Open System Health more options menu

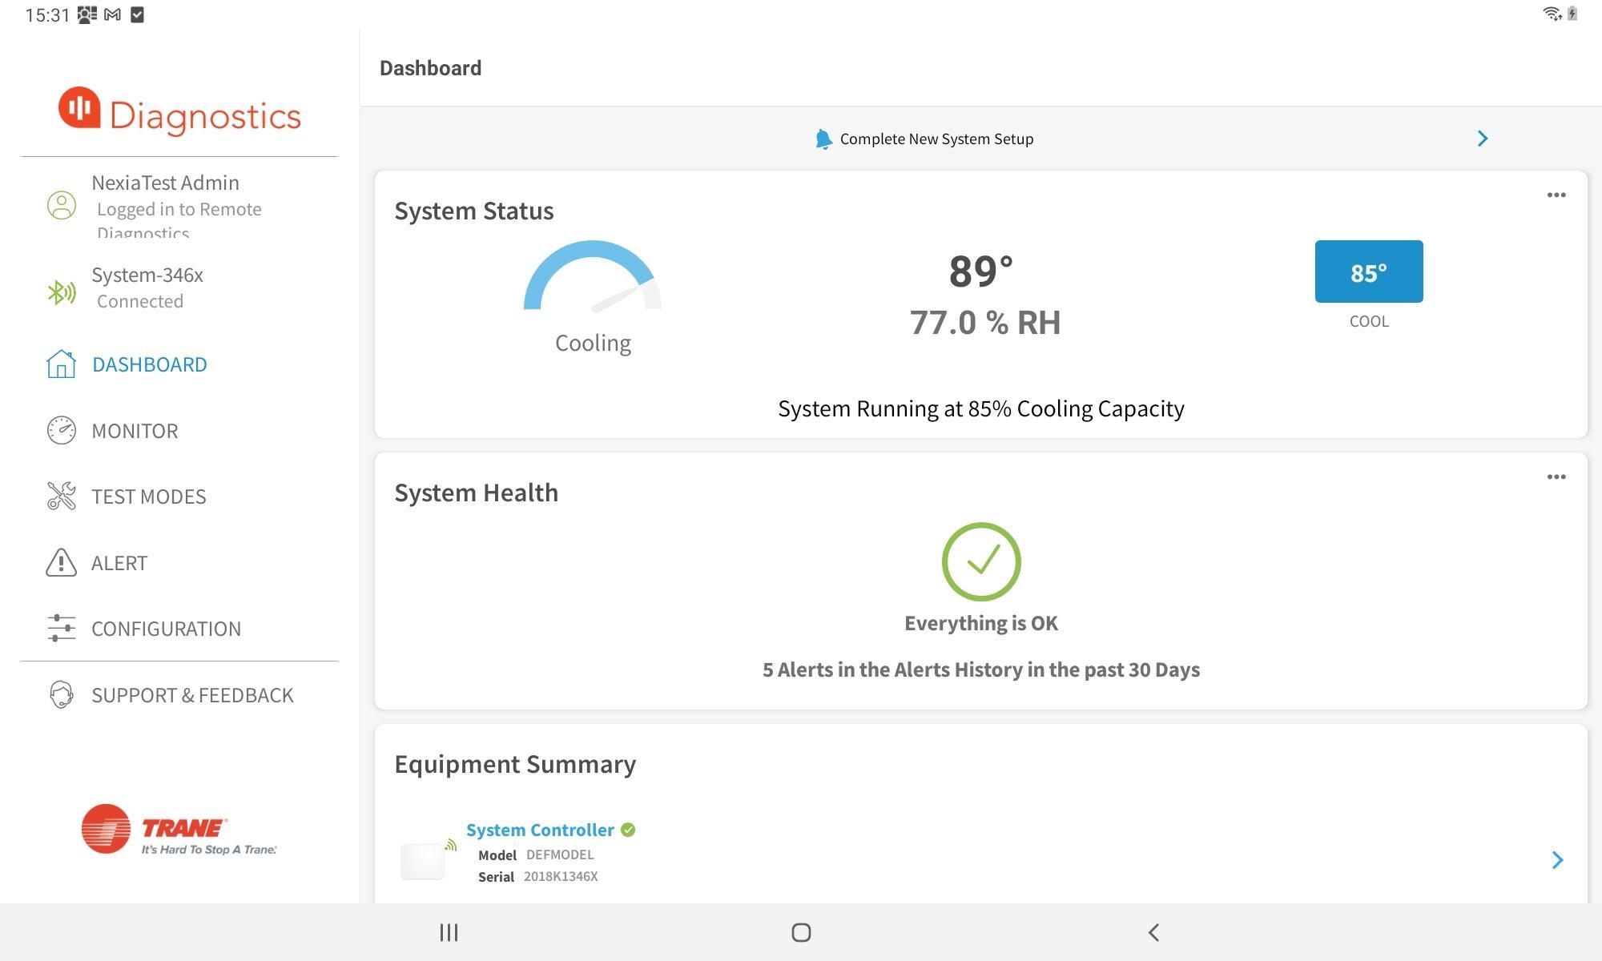click(x=1556, y=476)
